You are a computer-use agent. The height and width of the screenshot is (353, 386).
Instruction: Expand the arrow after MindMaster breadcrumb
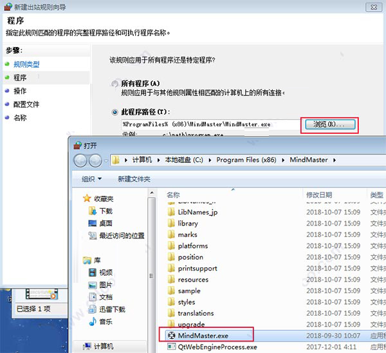pyautogui.click(x=335, y=160)
